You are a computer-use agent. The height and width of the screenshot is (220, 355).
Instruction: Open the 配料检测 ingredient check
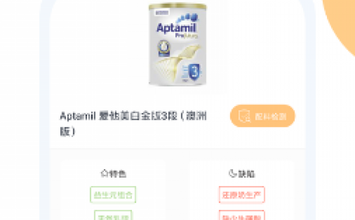click(263, 116)
